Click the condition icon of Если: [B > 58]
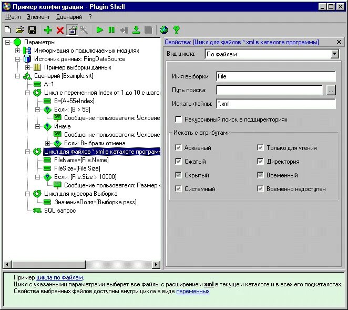This screenshot has height=310, width=348. pyautogui.click(x=47, y=109)
